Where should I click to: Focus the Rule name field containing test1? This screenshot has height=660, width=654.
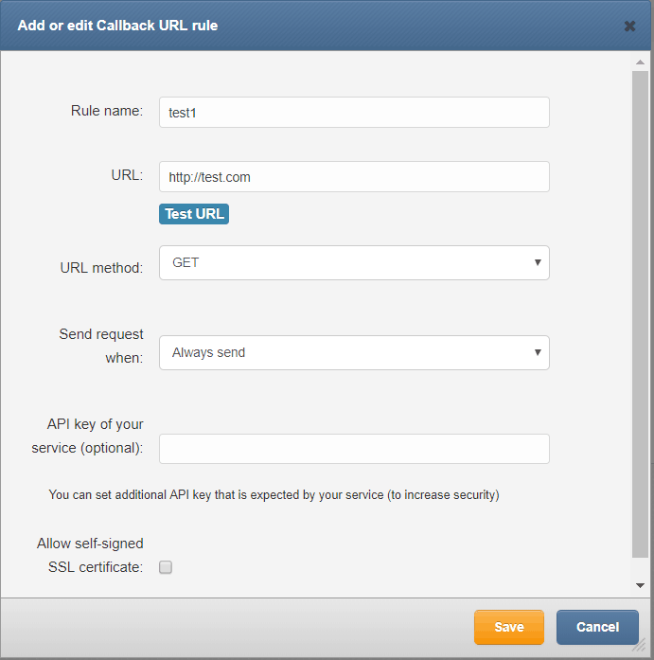coord(354,113)
